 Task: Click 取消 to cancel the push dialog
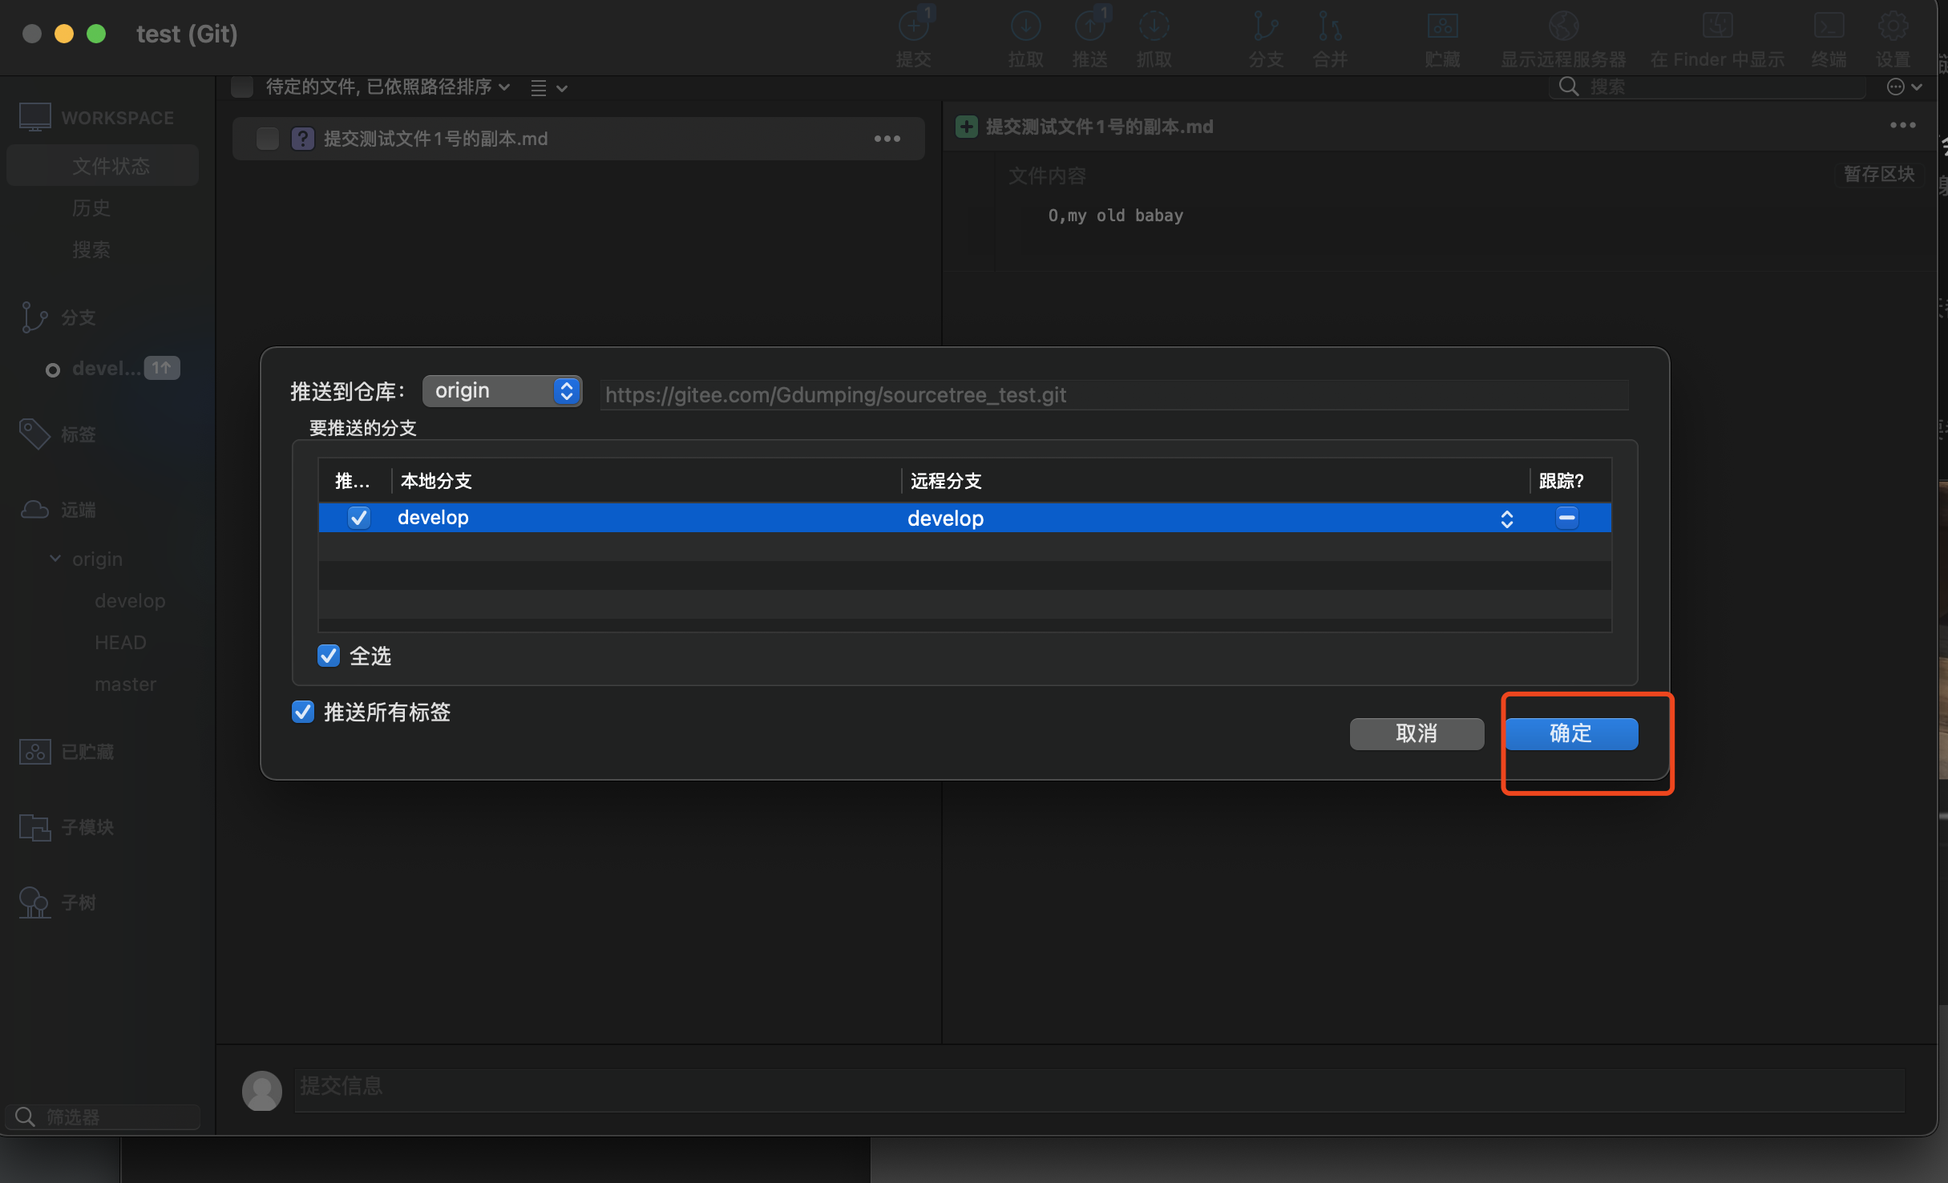(1418, 733)
